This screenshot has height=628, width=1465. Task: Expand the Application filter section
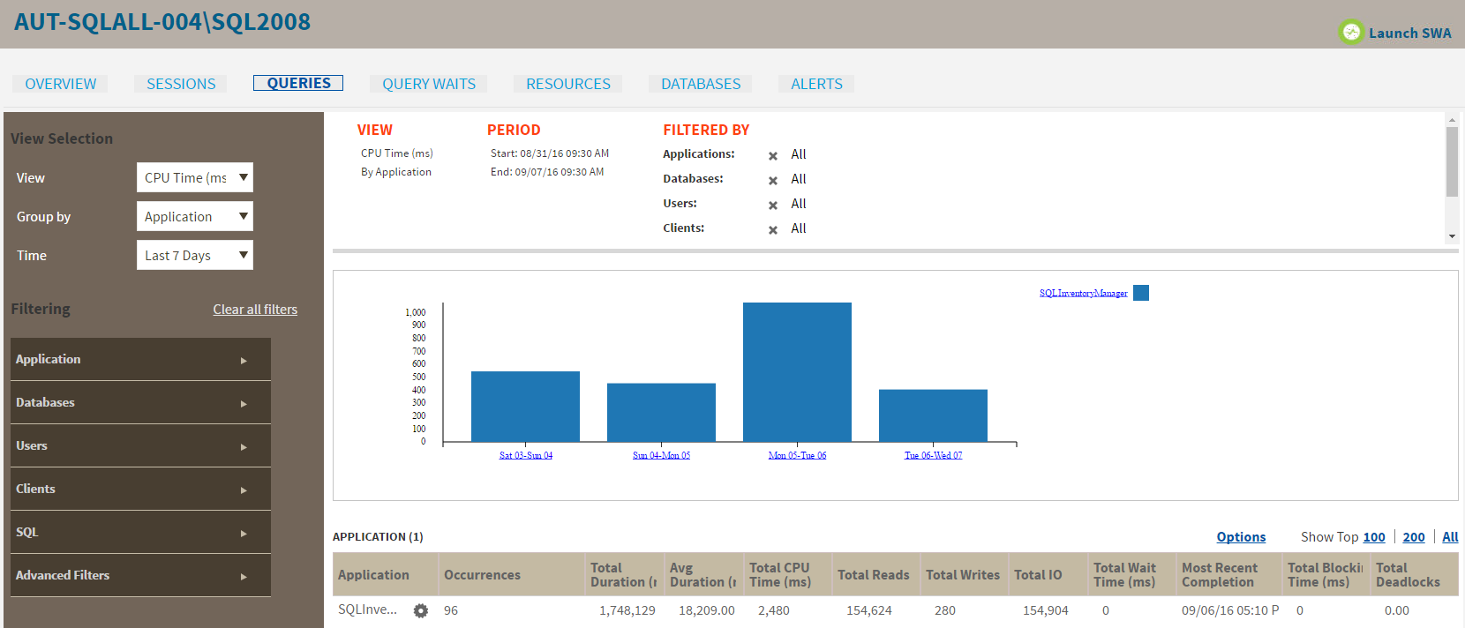pyautogui.click(x=140, y=359)
